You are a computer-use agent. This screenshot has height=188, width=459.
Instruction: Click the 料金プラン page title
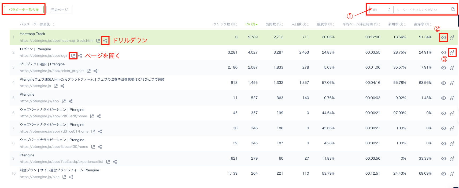59,170
